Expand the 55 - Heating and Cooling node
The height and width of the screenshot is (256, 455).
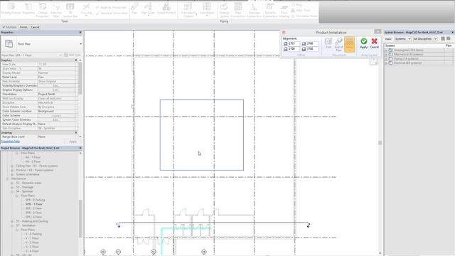[12, 221]
